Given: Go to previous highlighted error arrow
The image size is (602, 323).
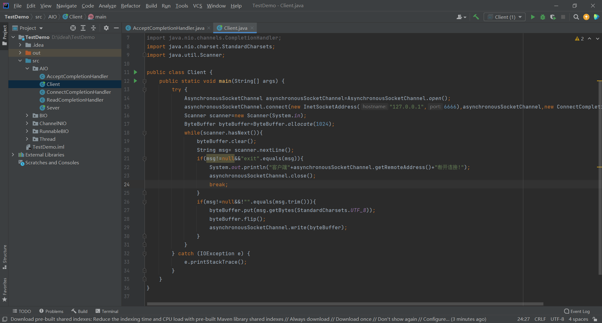Looking at the screenshot, I should 589,39.
